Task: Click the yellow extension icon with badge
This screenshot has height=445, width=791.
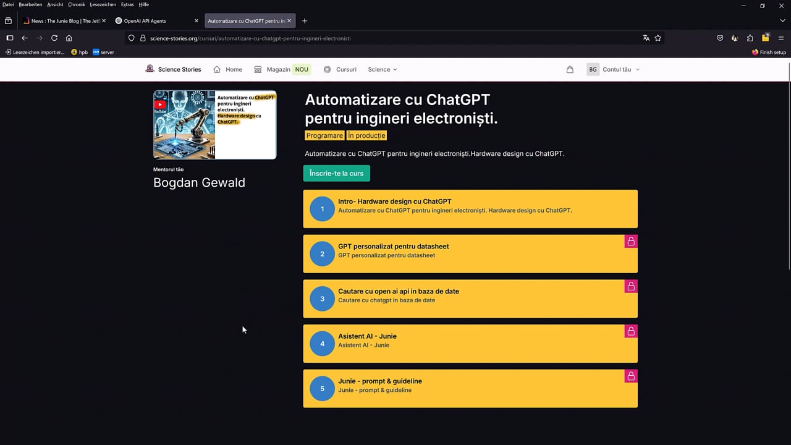Action: pyautogui.click(x=766, y=38)
